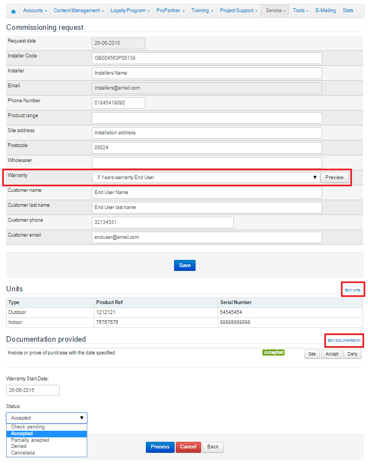The width and height of the screenshot is (368, 465).
Task: Open the Content Management menu
Action: click(78, 11)
